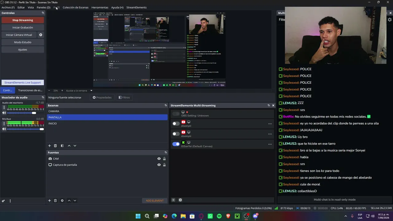
Task: Open audio mixer bottom three-dot menu
Action: coord(10,201)
